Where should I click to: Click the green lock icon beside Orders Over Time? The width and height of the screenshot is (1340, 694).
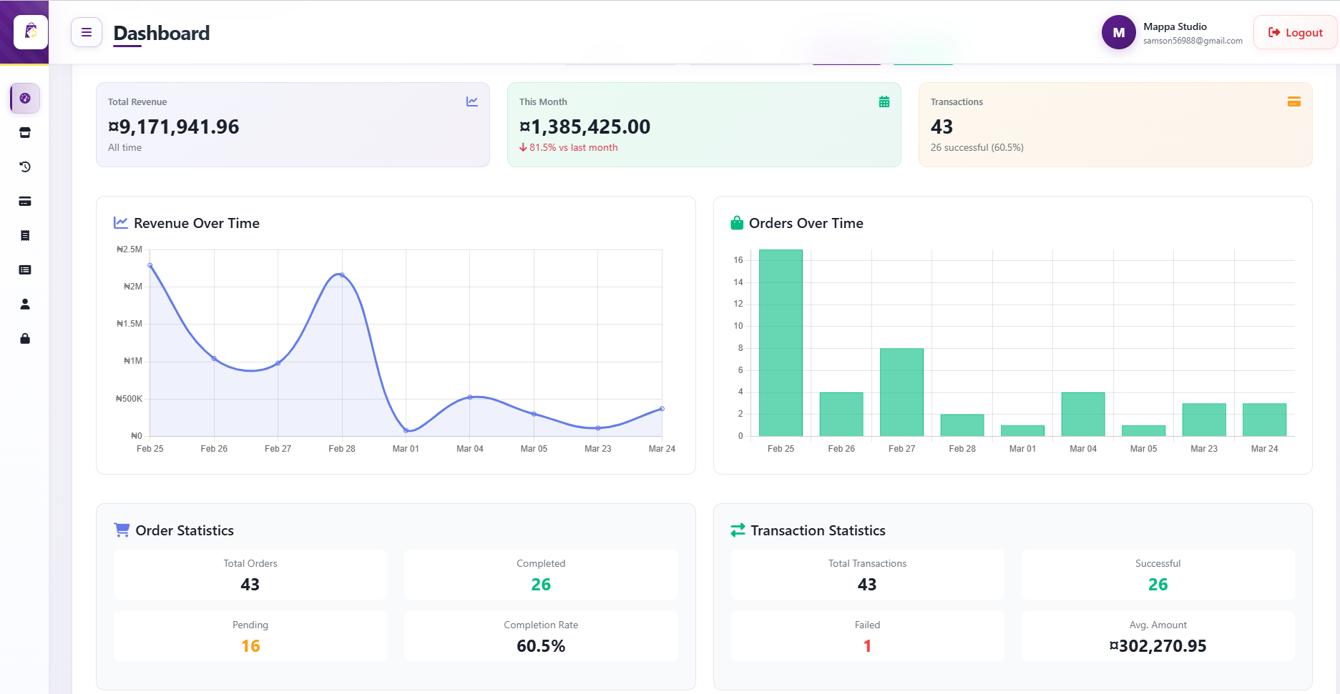(x=736, y=222)
